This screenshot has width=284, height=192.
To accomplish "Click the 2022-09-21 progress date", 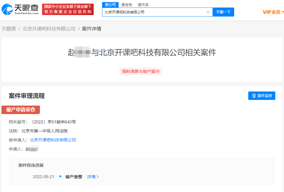I will [x=44, y=177].
